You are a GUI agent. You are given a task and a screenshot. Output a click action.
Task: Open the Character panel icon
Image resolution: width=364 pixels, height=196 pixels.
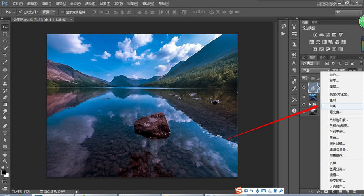294,63
